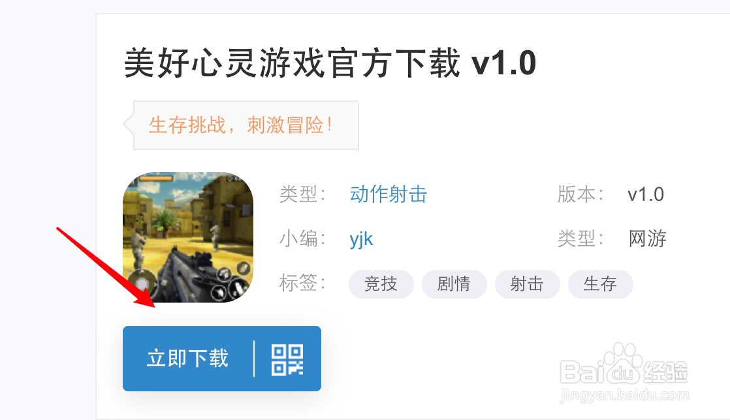Screen dimensions: 730x420
Task: Open the 动作射击 category link
Action: (389, 194)
